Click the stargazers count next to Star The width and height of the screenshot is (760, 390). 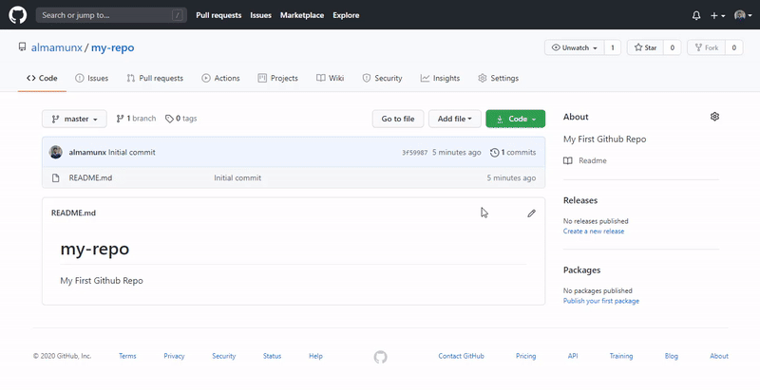[672, 47]
